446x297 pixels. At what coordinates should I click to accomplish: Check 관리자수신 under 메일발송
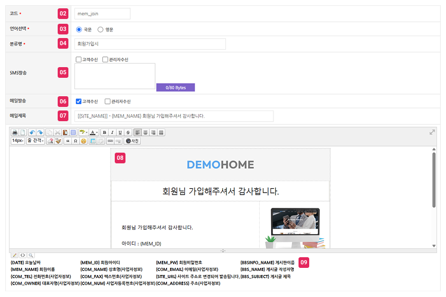[x=108, y=102]
